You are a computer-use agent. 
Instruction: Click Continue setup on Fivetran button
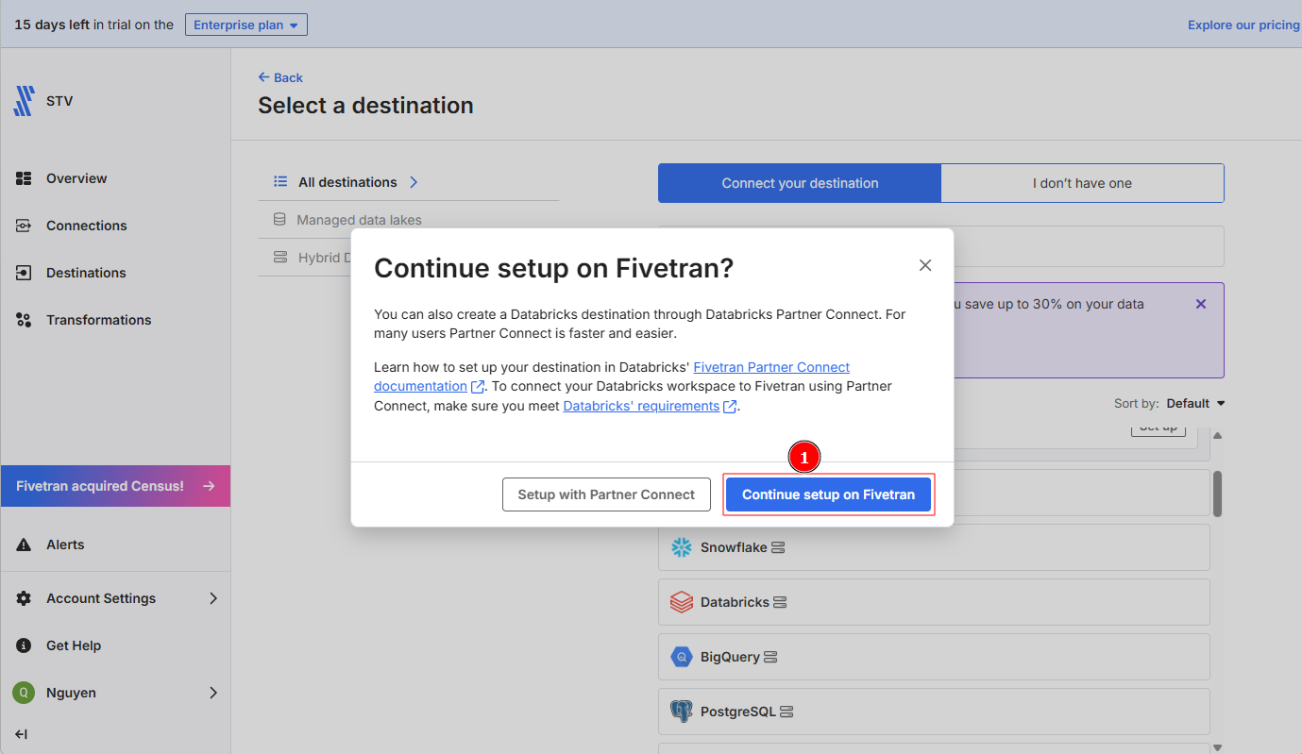(828, 494)
